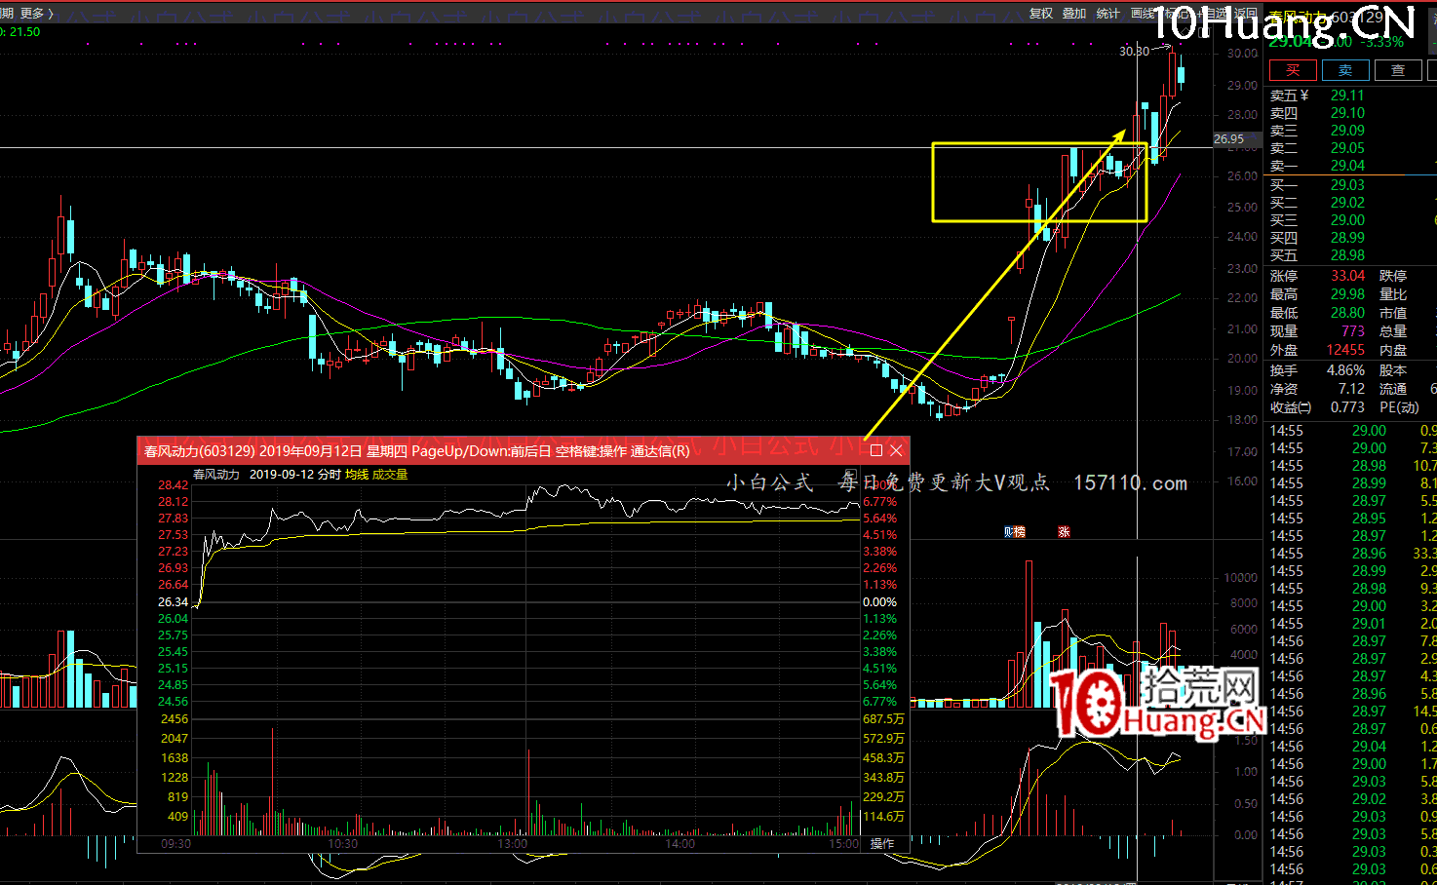Image resolution: width=1437 pixels, height=885 pixels.
Task: Activate the 画线 drawing tool
Action: 1143,14
